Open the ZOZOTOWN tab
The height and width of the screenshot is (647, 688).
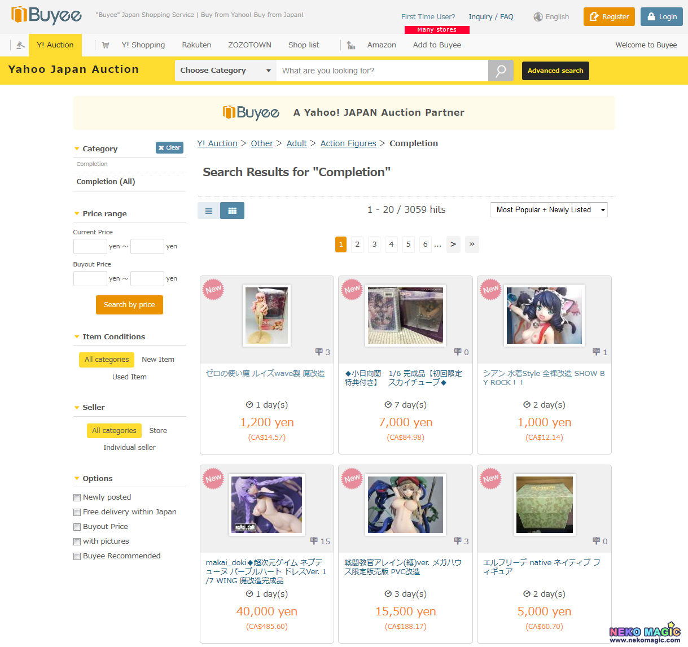(249, 45)
